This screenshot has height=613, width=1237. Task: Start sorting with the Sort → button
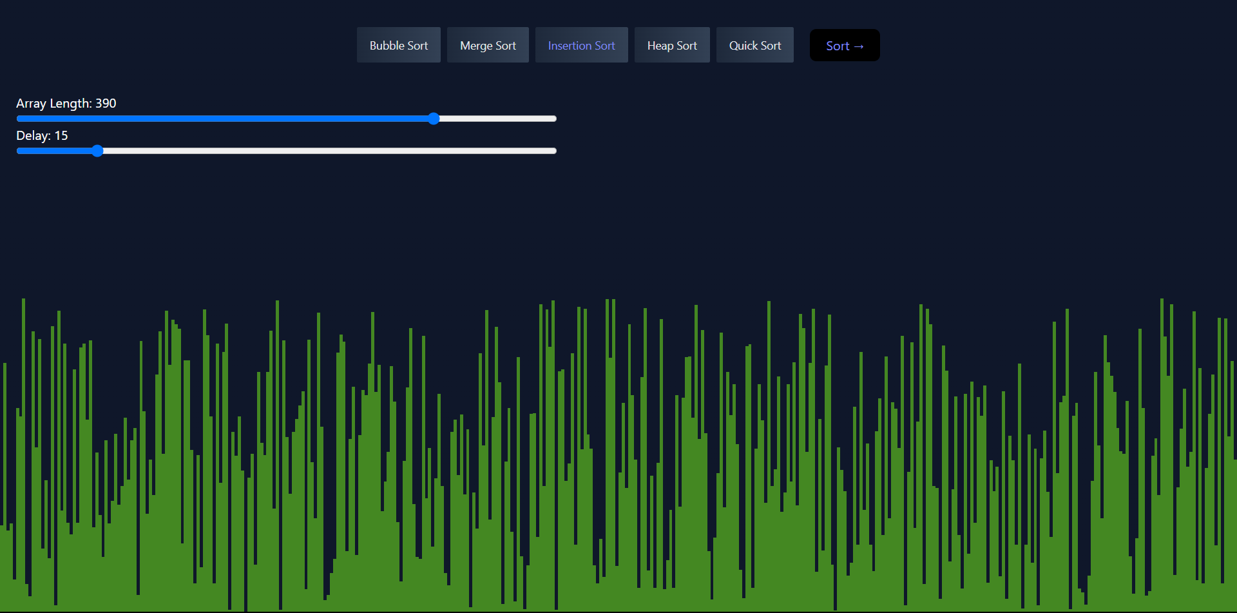845,45
